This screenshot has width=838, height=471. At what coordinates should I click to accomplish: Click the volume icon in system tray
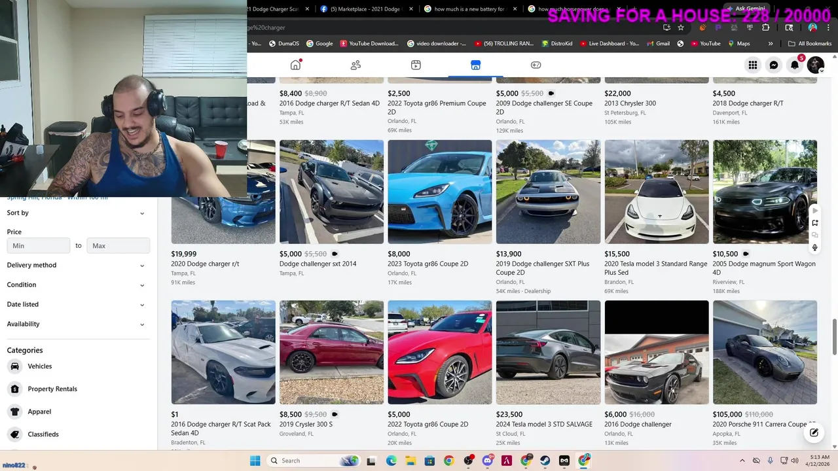click(x=795, y=461)
